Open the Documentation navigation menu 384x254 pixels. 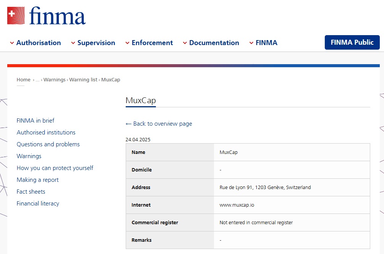click(x=211, y=43)
